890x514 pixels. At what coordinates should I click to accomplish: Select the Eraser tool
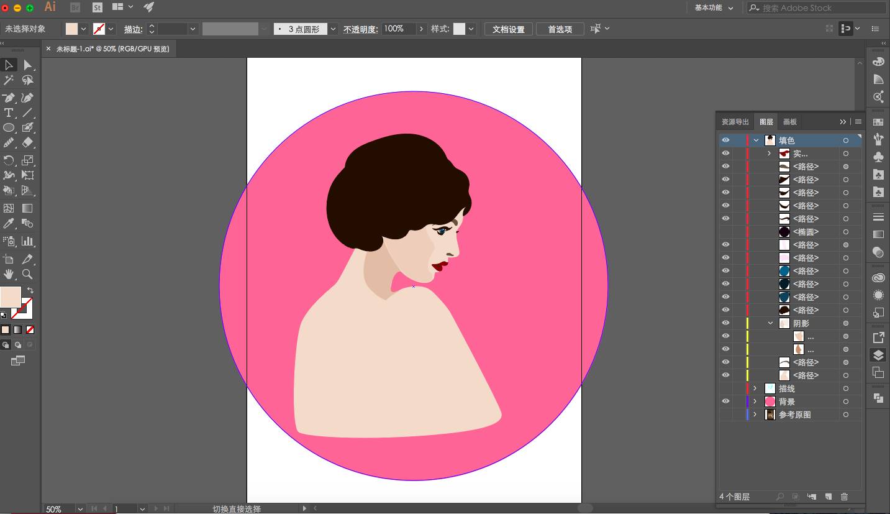[27, 143]
